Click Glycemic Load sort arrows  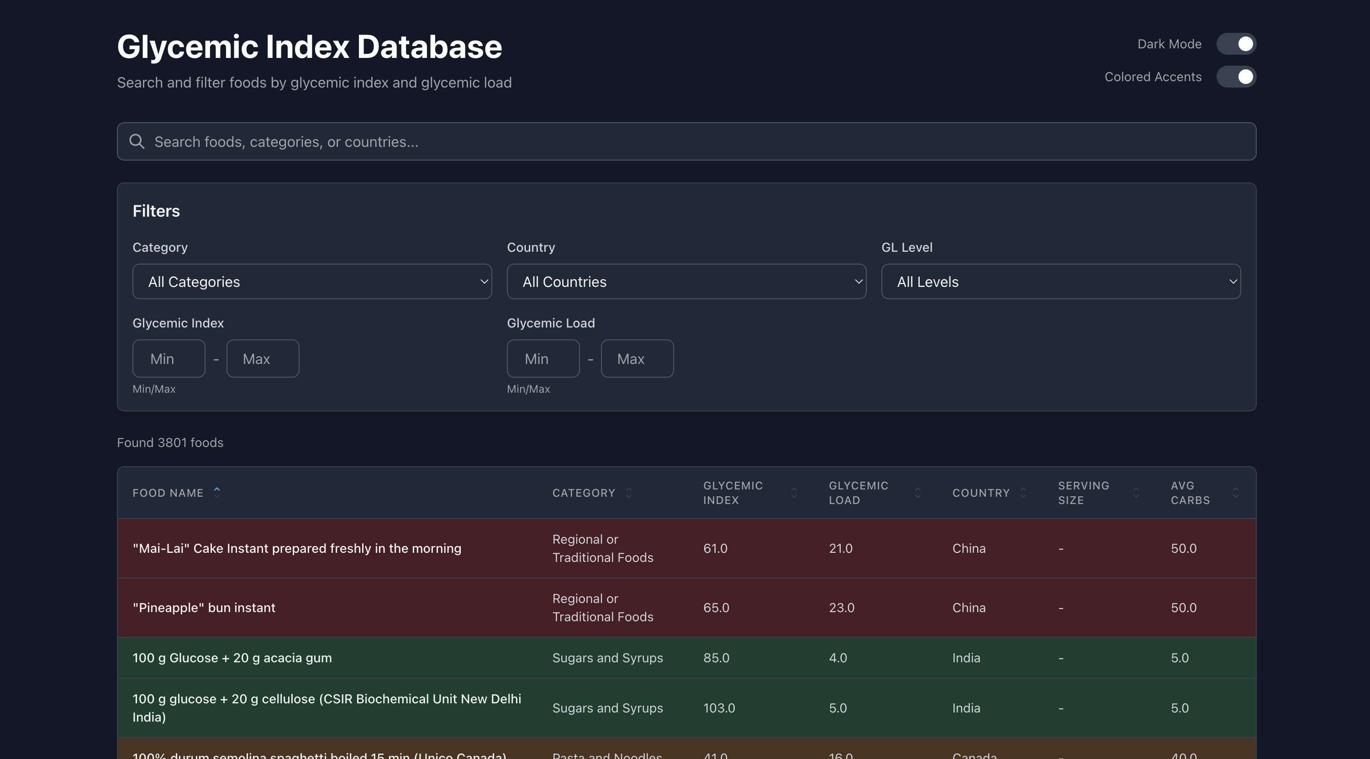(917, 492)
